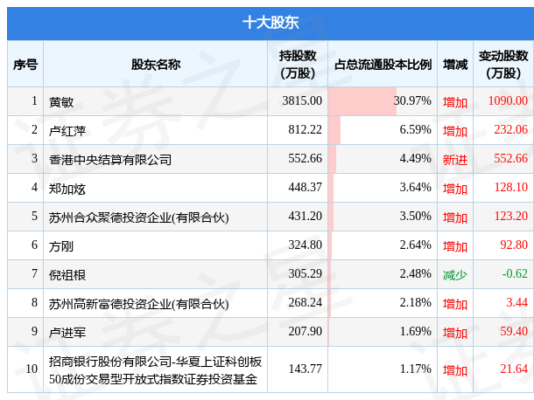Click the 增减 column header
Viewport: 534px width, 400px height.
pyautogui.click(x=454, y=64)
